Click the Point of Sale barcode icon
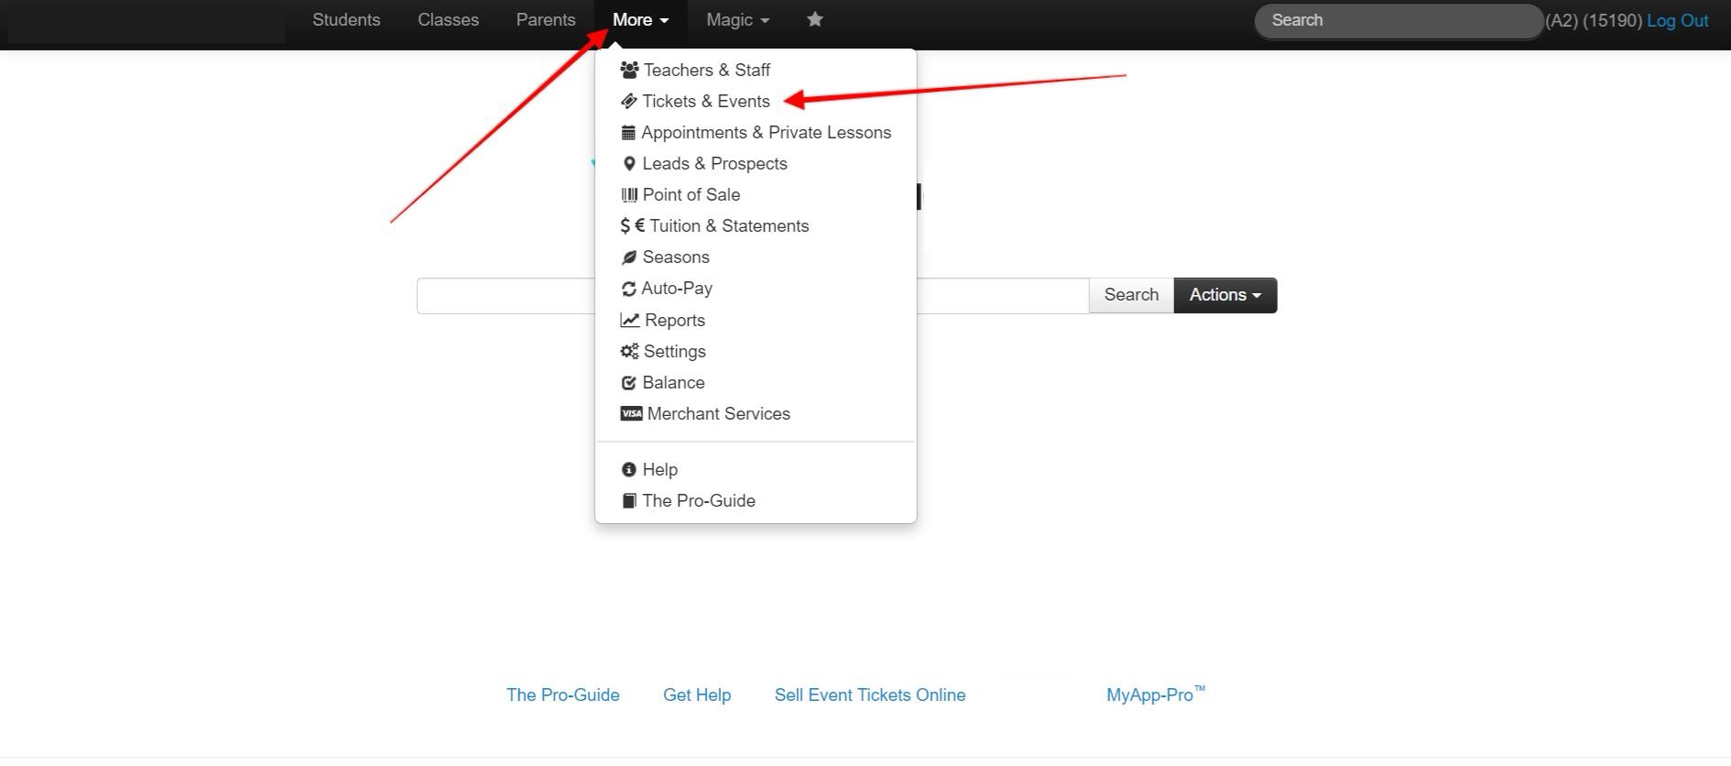The height and width of the screenshot is (766, 1731). coord(629,194)
